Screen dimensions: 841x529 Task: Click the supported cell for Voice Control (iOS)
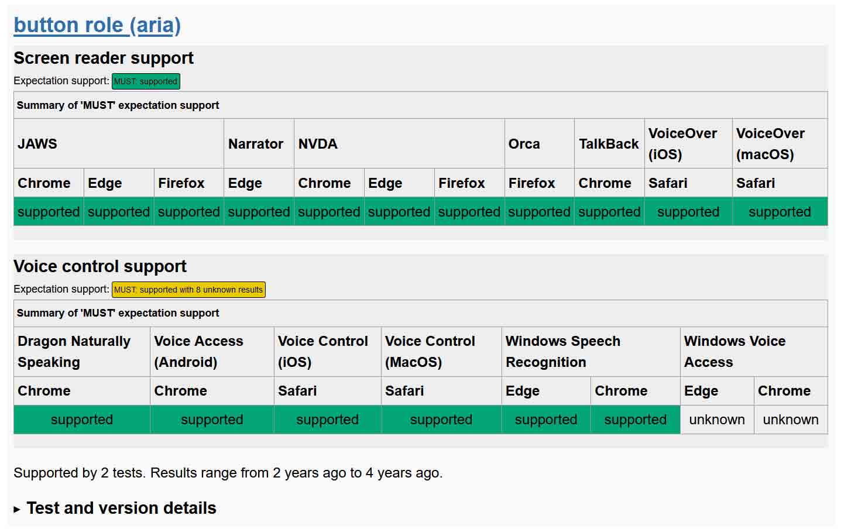[328, 420]
